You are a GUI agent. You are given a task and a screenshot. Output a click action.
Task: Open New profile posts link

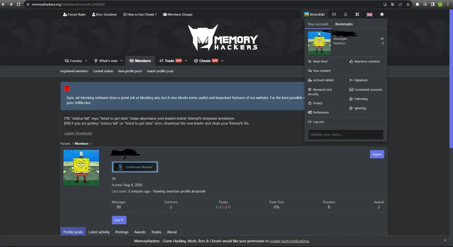click(130, 71)
